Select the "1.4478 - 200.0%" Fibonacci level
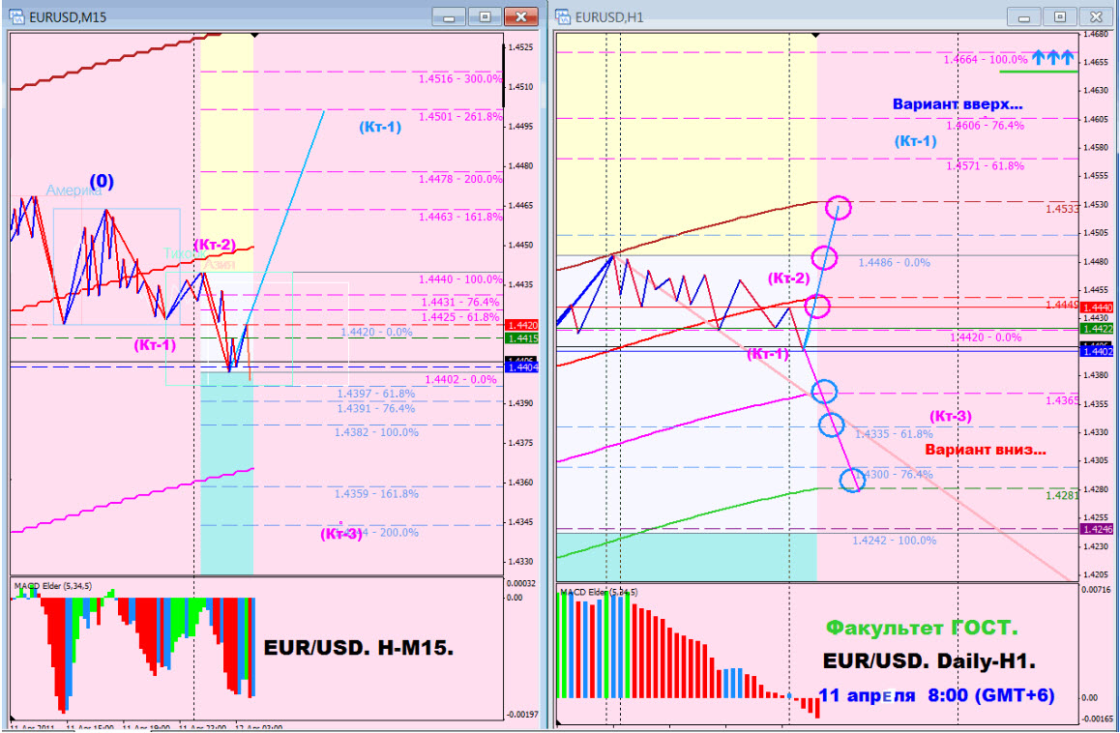Image resolution: width=1120 pixels, height=733 pixels. pyautogui.click(x=460, y=179)
